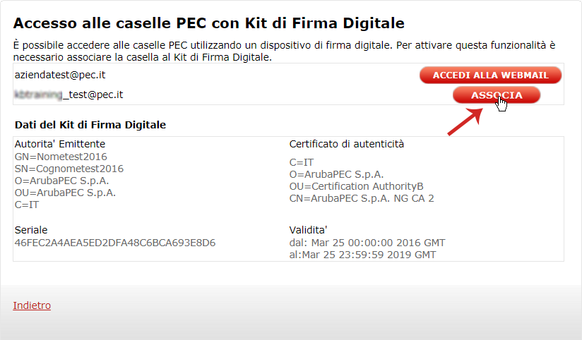Image resolution: width=582 pixels, height=340 pixels.
Task: Click the Certificato di autenticità label
Action: pos(346,144)
